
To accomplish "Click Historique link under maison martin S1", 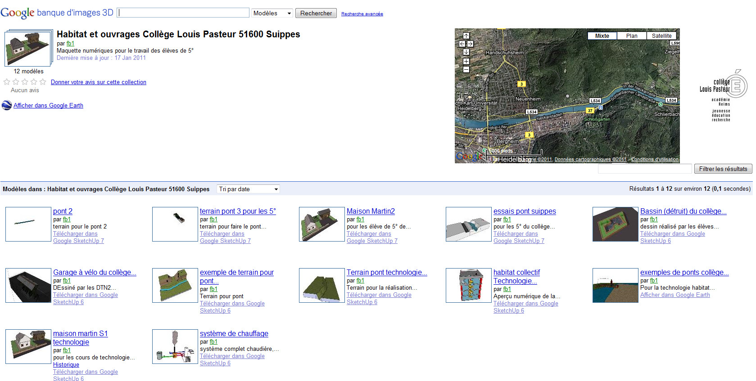I will pos(66,365).
